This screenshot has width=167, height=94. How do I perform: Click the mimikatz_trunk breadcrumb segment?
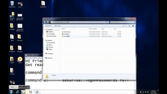pos(59,22)
